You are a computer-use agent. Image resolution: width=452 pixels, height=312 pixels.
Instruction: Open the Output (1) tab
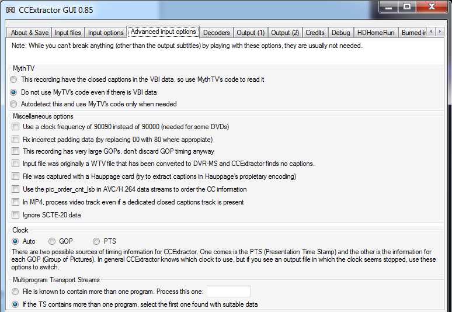pyautogui.click(x=251, y=33)
